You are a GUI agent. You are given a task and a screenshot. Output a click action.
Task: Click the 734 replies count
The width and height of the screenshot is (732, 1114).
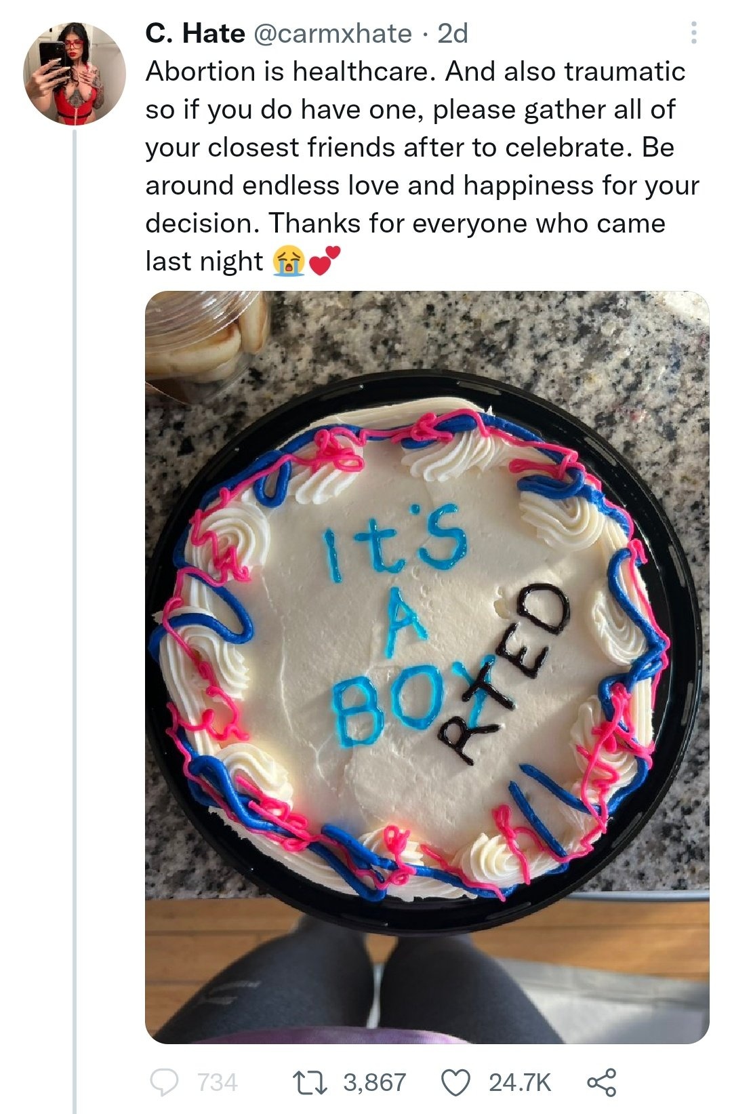pyautogui.click(x=217, y=1082)
